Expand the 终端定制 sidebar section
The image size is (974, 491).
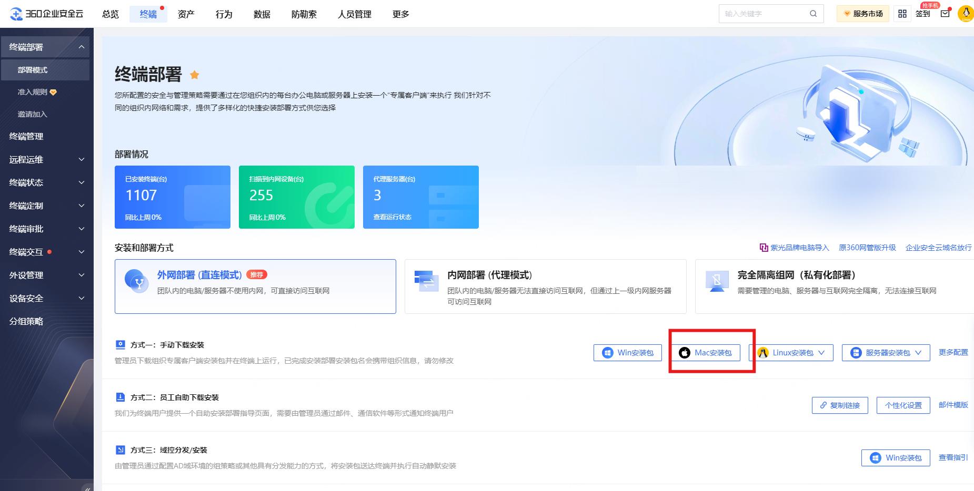coord(82,206)
